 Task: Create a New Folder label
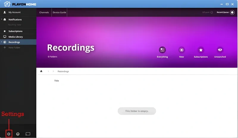pos(14,48)
